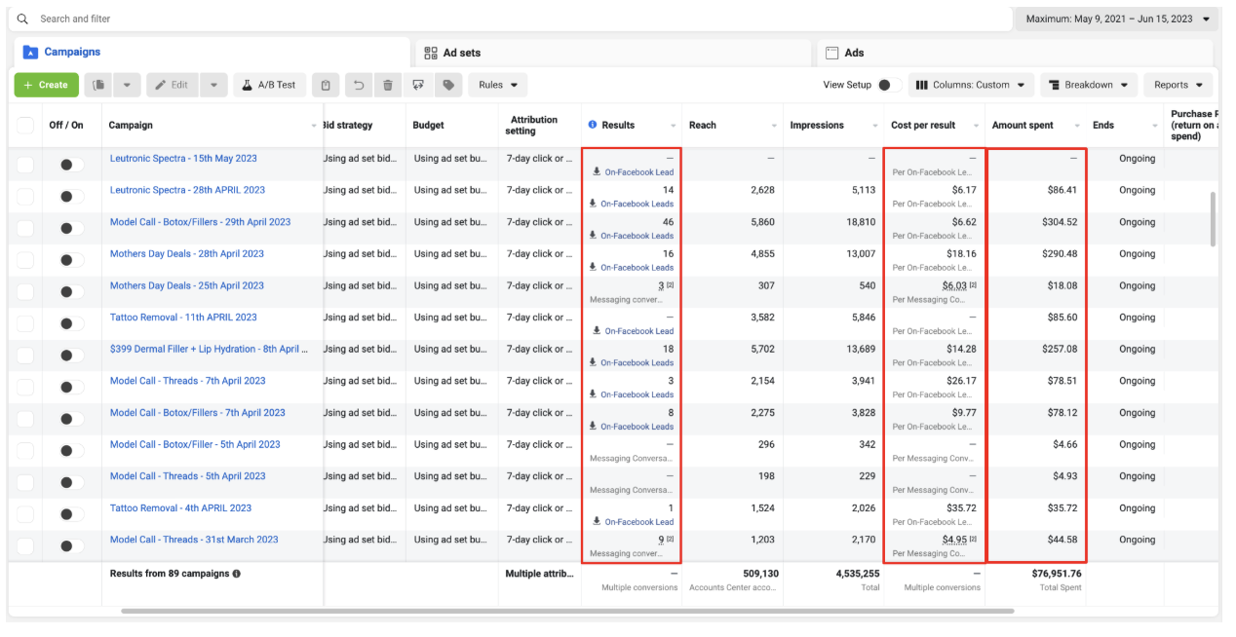Toggle Tattoo Removal 11th APRIL campaign switch
Image resolution: width=1236 pixels, height=637 pixels.
[71, 323]
